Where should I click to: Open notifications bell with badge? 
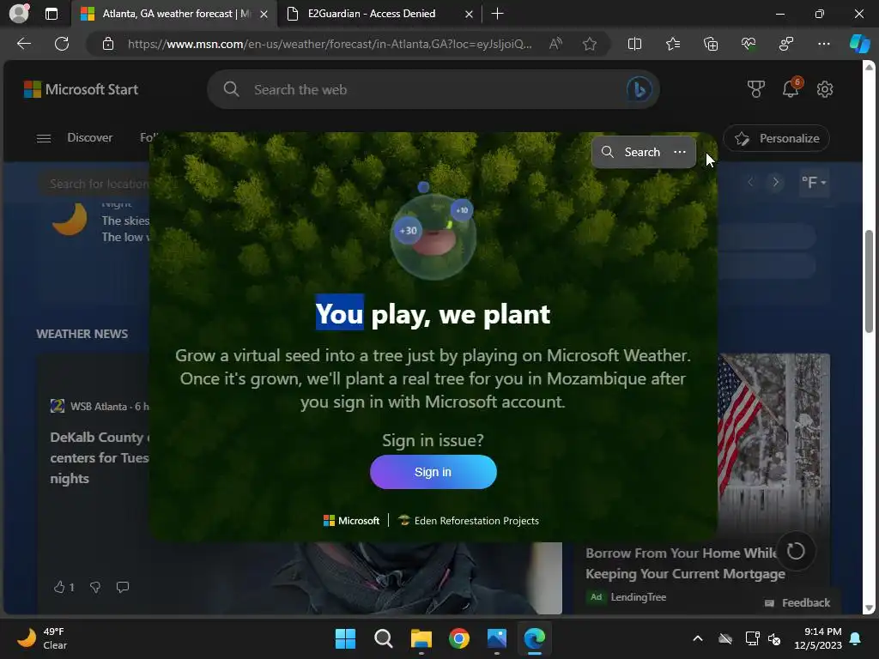coord(791,88)
